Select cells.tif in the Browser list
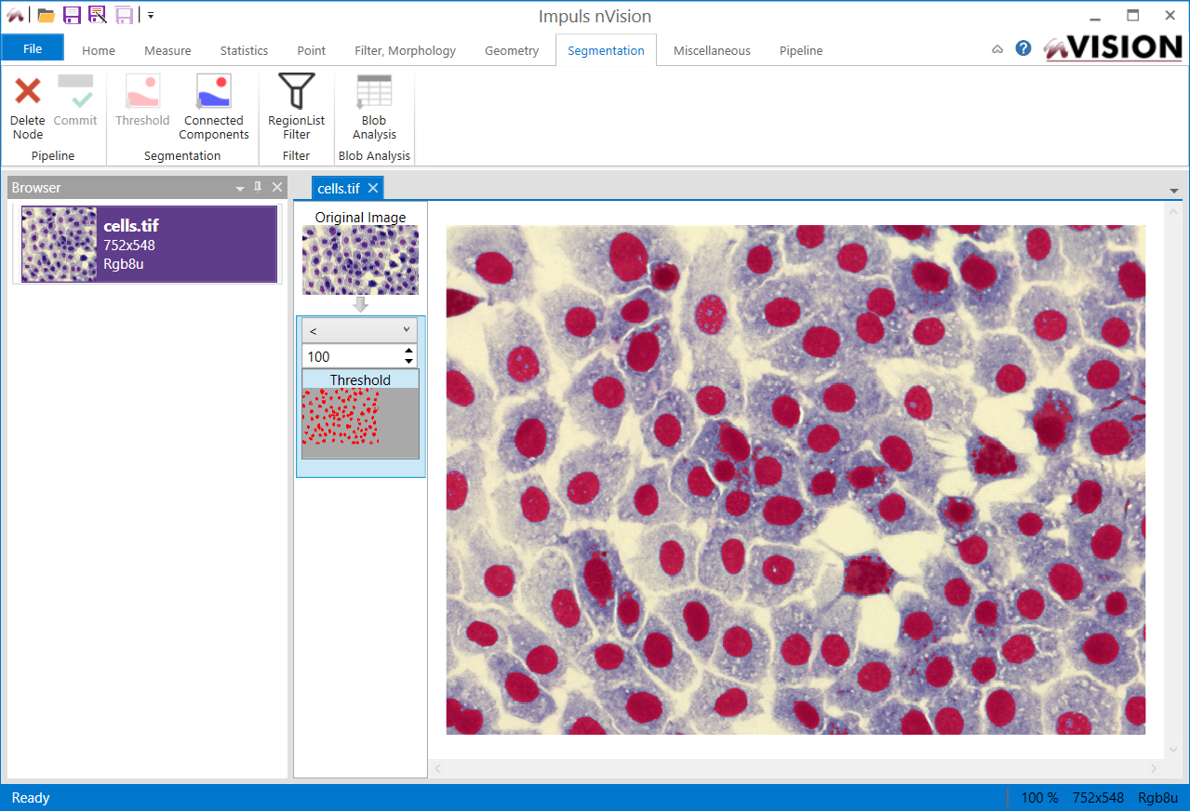This screenshot has height=811, width=1190. point(149,245)
